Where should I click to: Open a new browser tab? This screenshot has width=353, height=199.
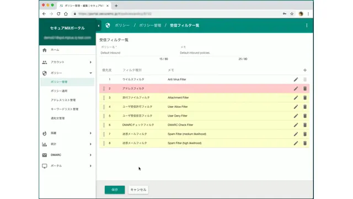click(116, 6)
